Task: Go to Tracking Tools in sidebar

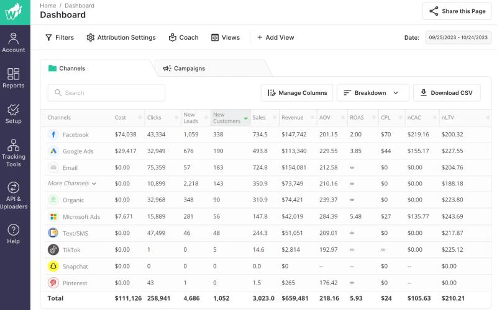Action: (13, 153)
